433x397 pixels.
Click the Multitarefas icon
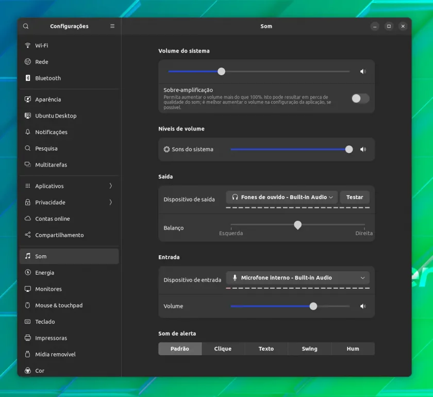28,164
